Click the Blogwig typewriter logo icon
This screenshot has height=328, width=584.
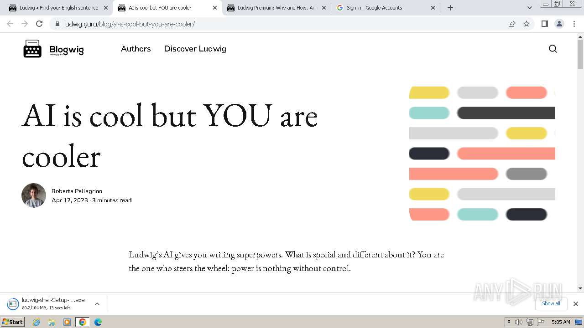(32, 49)
